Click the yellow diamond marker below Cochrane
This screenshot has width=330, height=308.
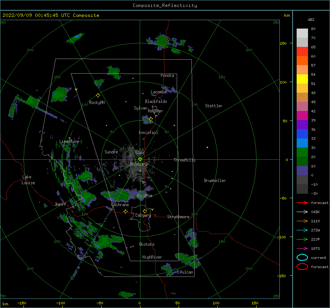[126, 211]
